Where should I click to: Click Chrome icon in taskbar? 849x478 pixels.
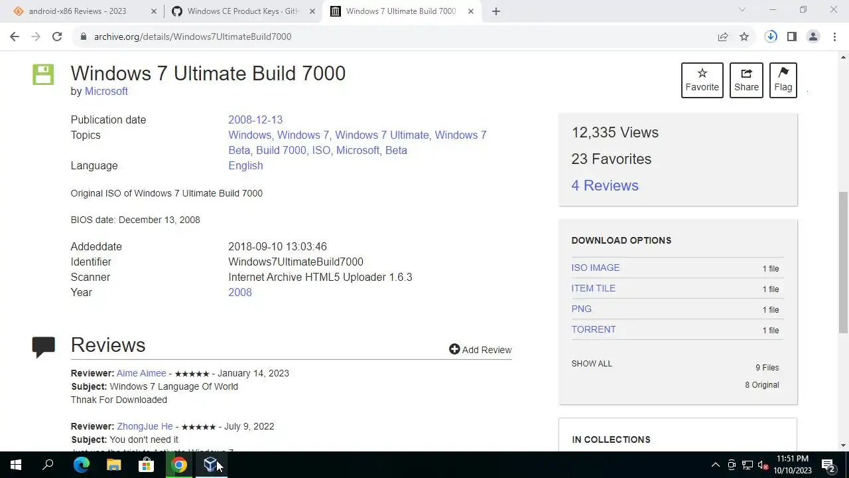pos(178,465)
